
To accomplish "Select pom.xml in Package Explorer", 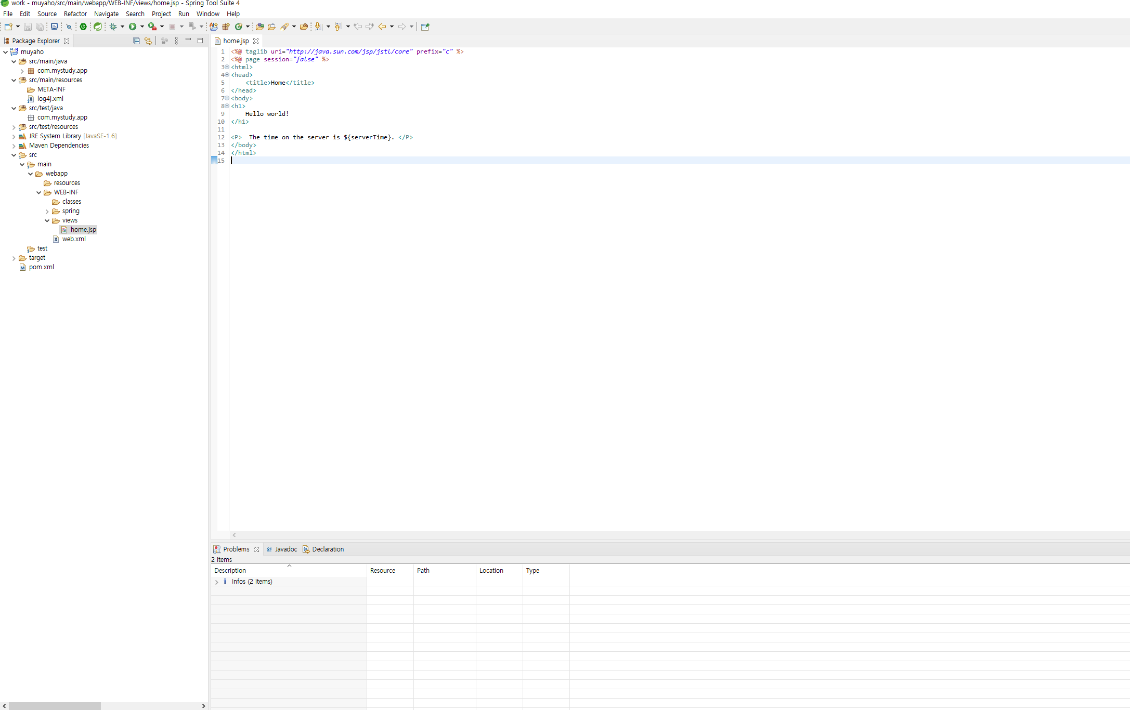I will [41, 267].
